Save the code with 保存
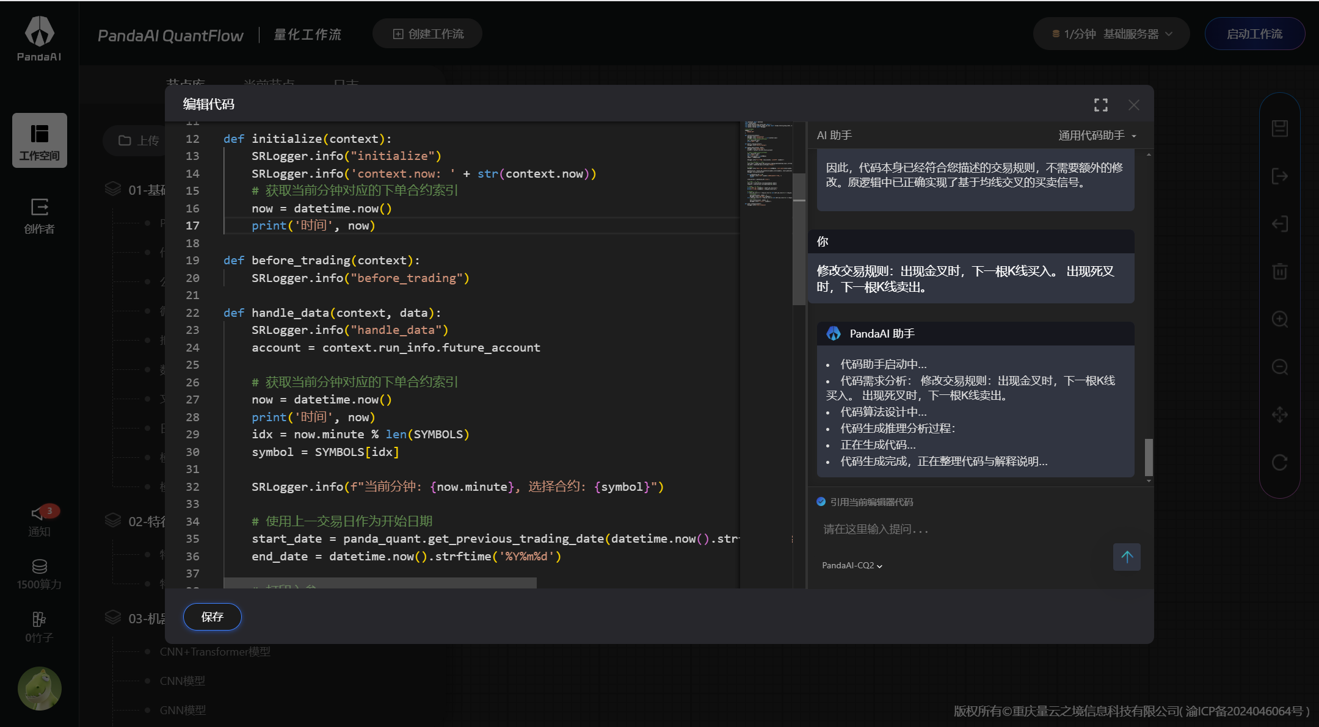Screen dimensions: 1319x727 point(213,617)
